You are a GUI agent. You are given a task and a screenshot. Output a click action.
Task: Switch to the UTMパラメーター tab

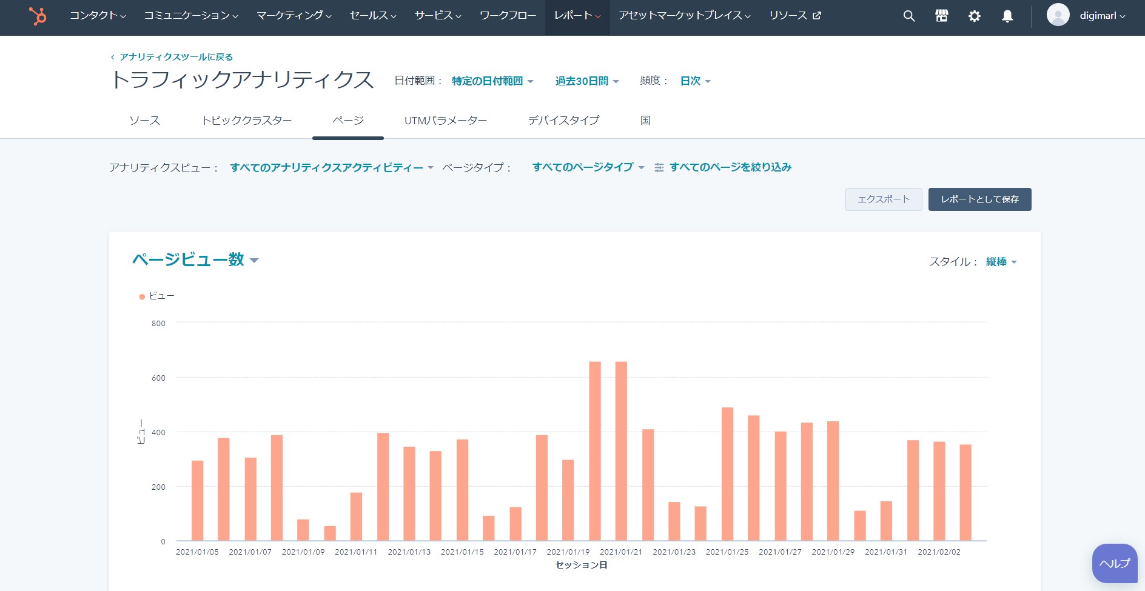click(446, 121)
